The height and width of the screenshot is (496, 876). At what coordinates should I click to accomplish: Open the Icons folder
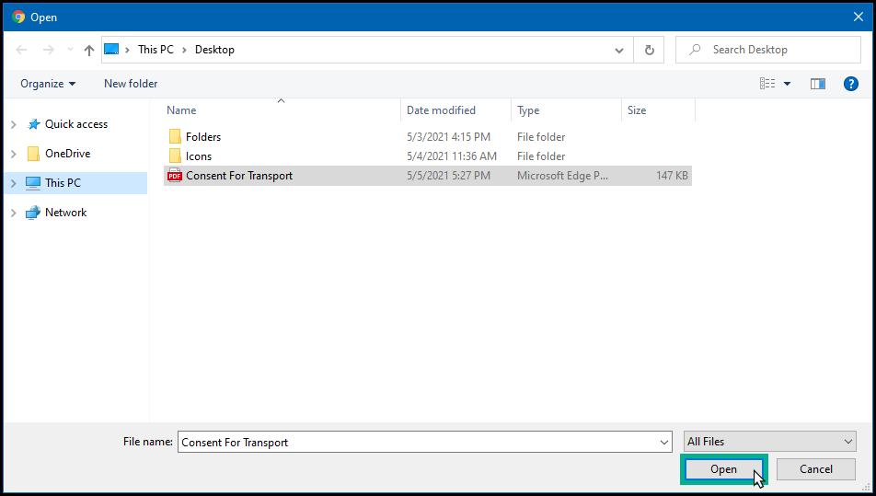[x=198, y=156]
